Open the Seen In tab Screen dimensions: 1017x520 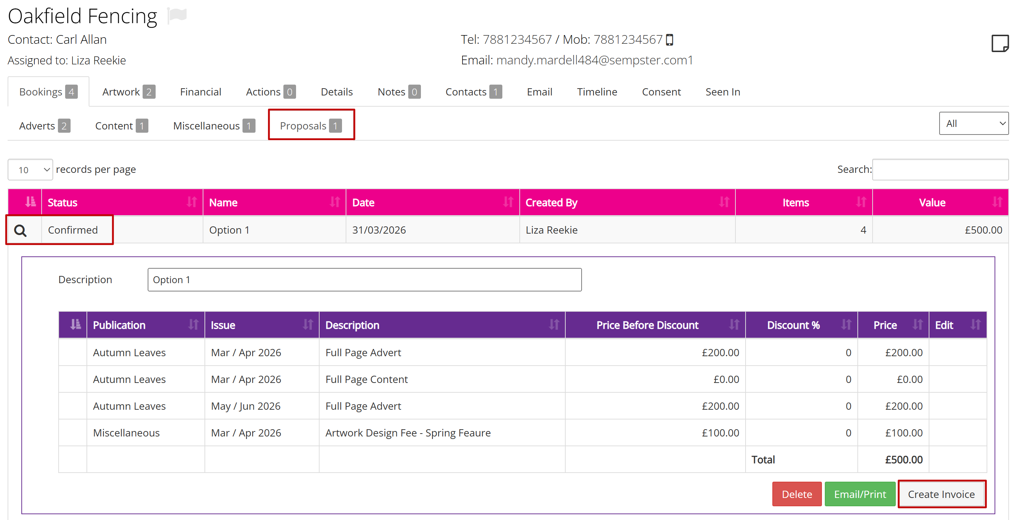[x=723, y=92]
